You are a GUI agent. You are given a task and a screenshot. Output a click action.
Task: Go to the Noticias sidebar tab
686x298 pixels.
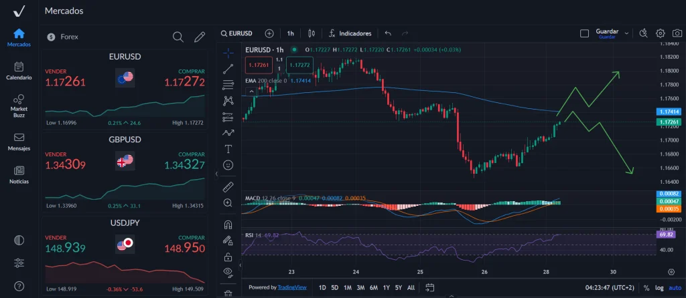[19, 175]
